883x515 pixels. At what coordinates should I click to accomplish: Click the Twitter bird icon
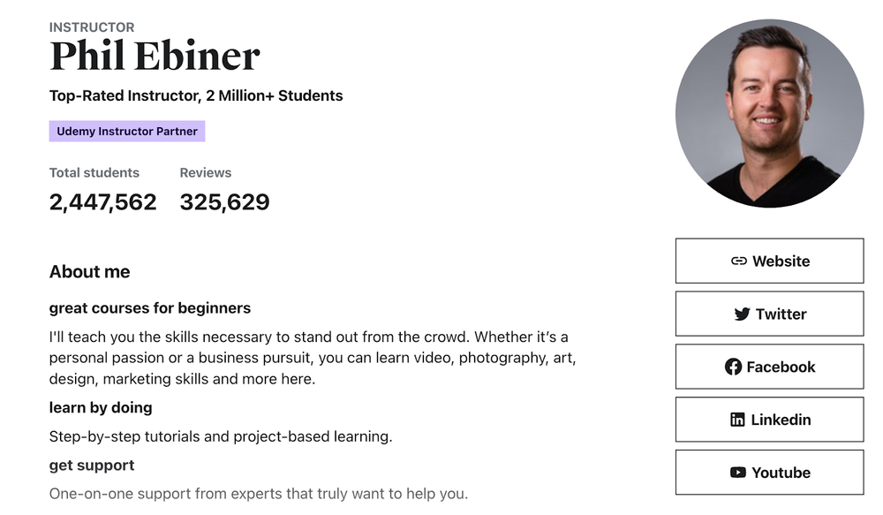coord(743,314)
